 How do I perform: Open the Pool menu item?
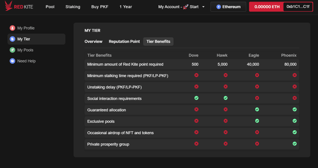50,7
